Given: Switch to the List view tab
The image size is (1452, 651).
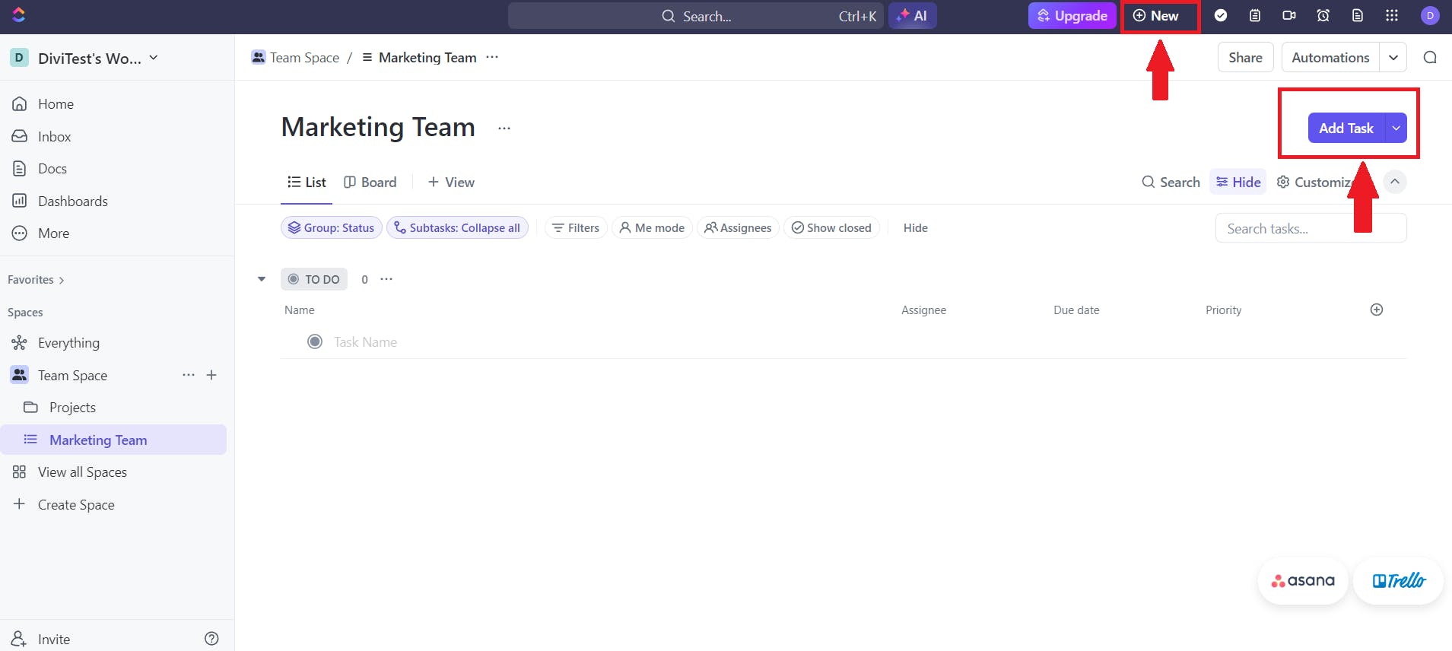Looking at the screenshot, I should pos(307,183).
